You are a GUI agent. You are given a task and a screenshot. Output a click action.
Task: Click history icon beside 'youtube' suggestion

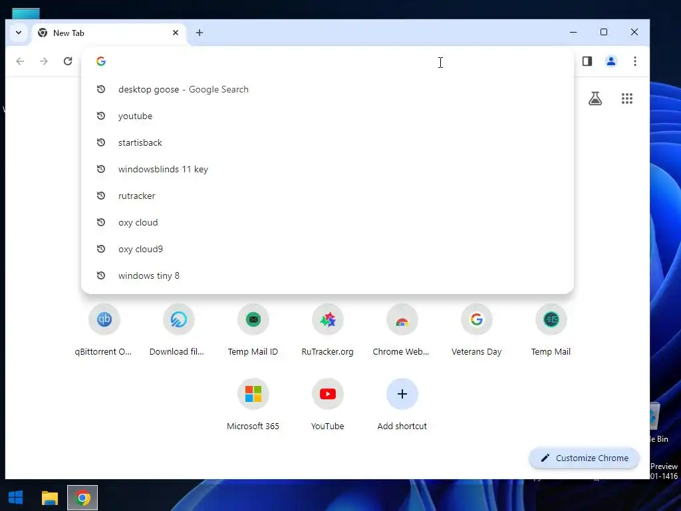[101, 116]
